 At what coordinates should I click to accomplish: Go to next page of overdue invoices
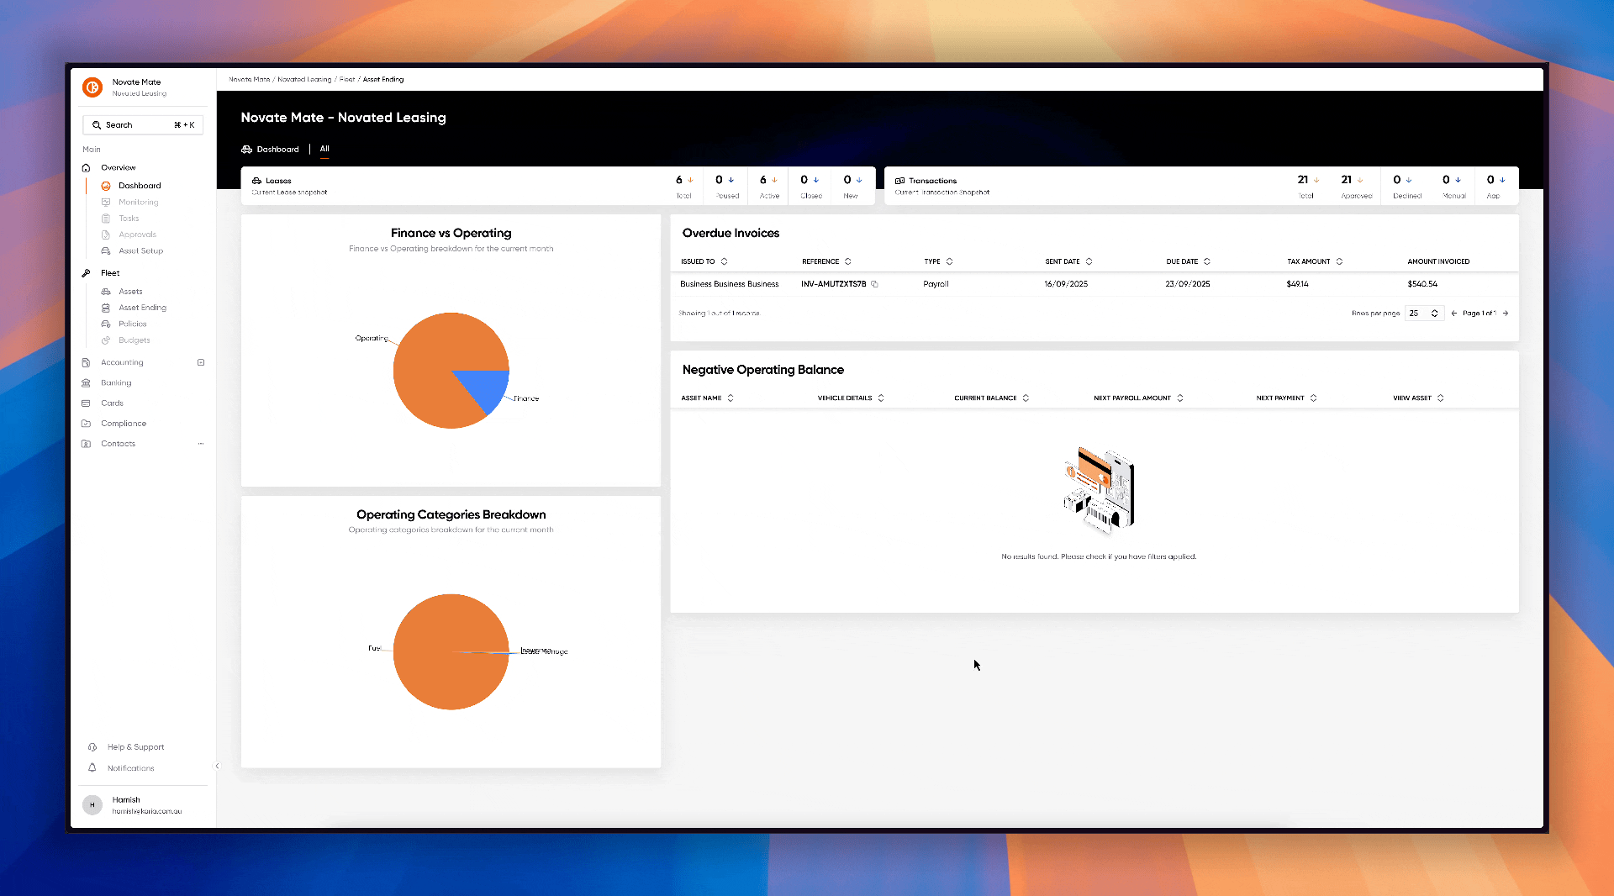[1506, 313]
